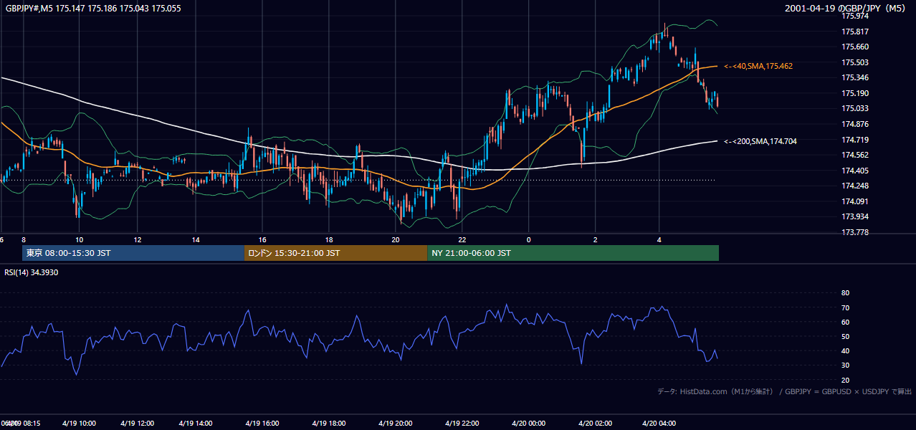Screen dimensions: 916x430
Task: Click the 175.033 price axis label
Action: (854, 108)
